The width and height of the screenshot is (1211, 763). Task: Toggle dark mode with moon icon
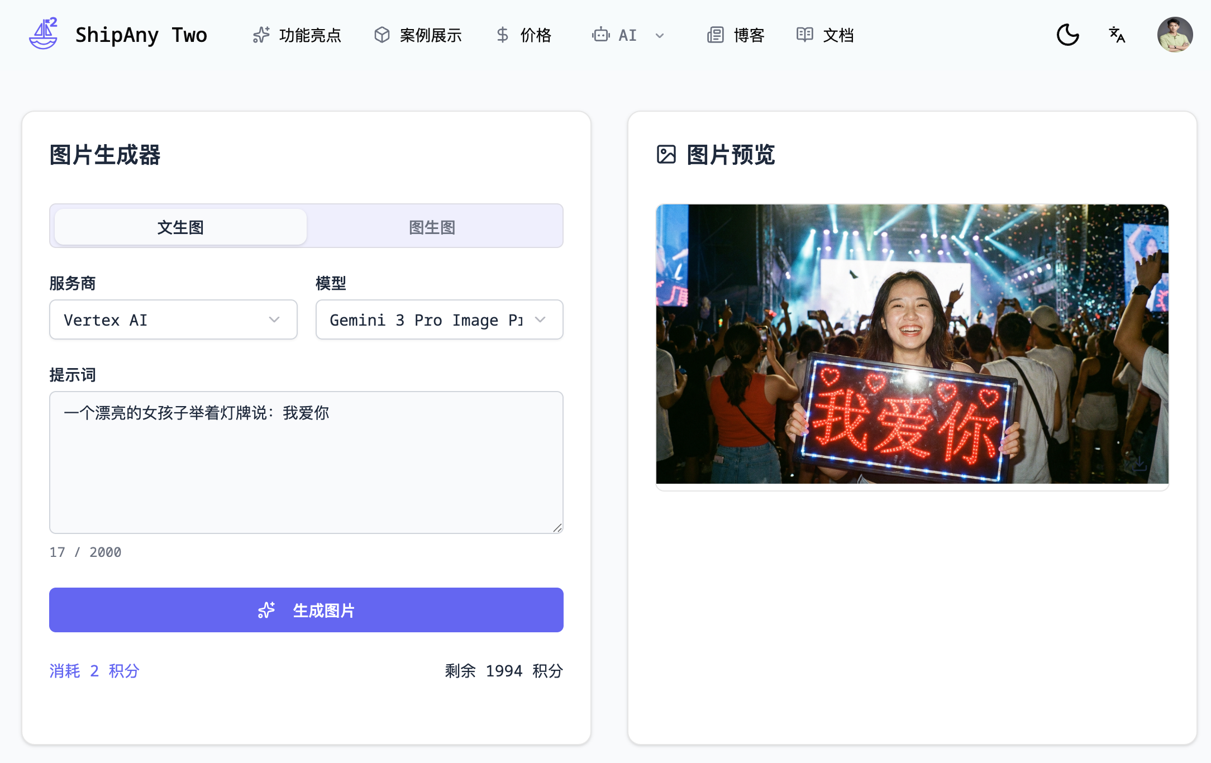click(x=1067, y=35)
